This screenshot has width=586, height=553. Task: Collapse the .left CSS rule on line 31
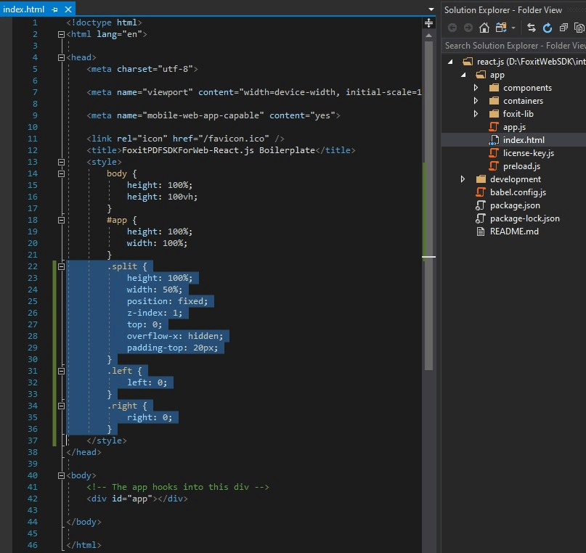click(x=61, y=371)
